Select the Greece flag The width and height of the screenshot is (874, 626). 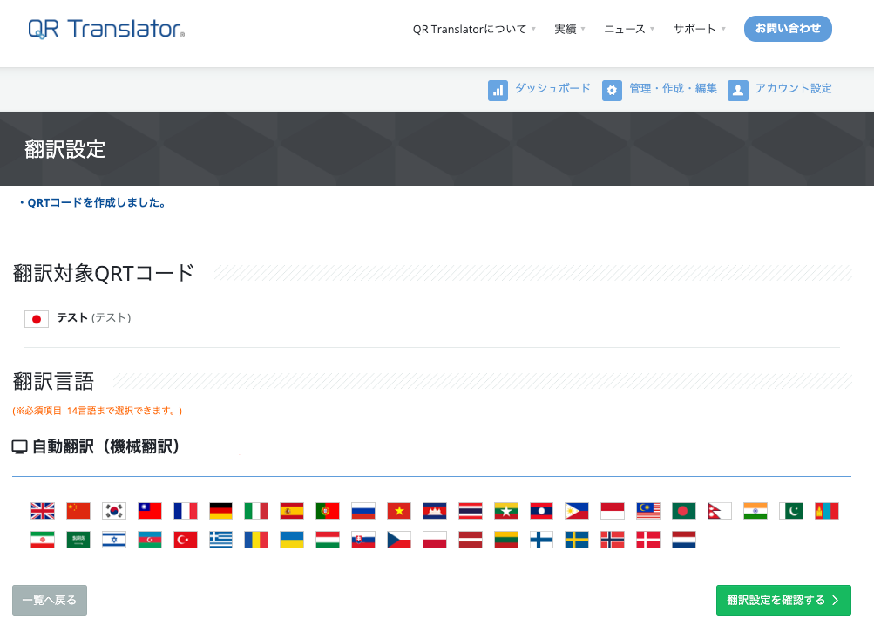click(220, 540)
